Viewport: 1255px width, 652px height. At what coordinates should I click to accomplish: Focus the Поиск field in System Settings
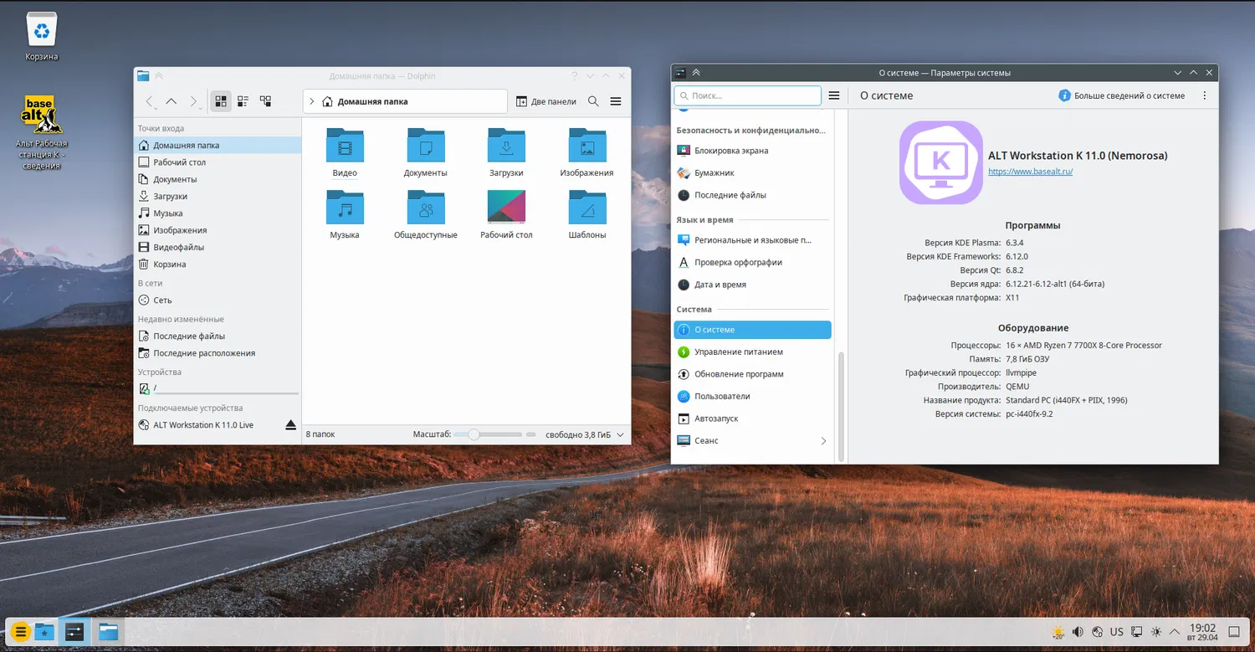pyautogui.click(x=748, y=95)
